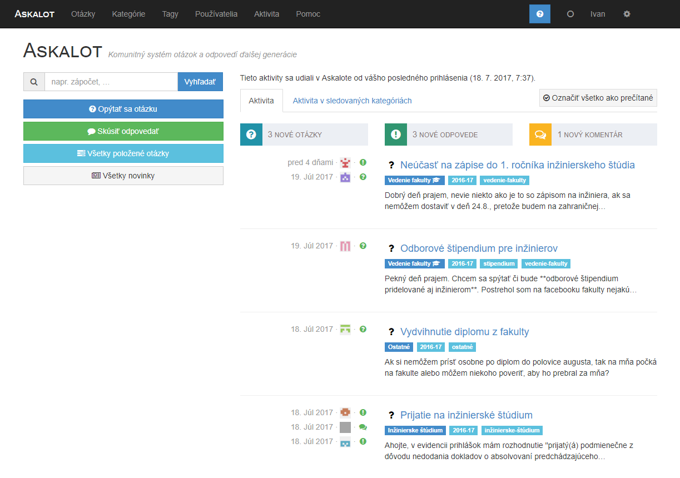The image size is (680, 478).
Task: Select the orange new comments icon
Action: (540, 135)
